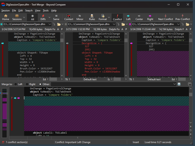This screenshot has height=146, width=195.
Task: Click the Home toolbar icon
Action: tap(6, 17)
